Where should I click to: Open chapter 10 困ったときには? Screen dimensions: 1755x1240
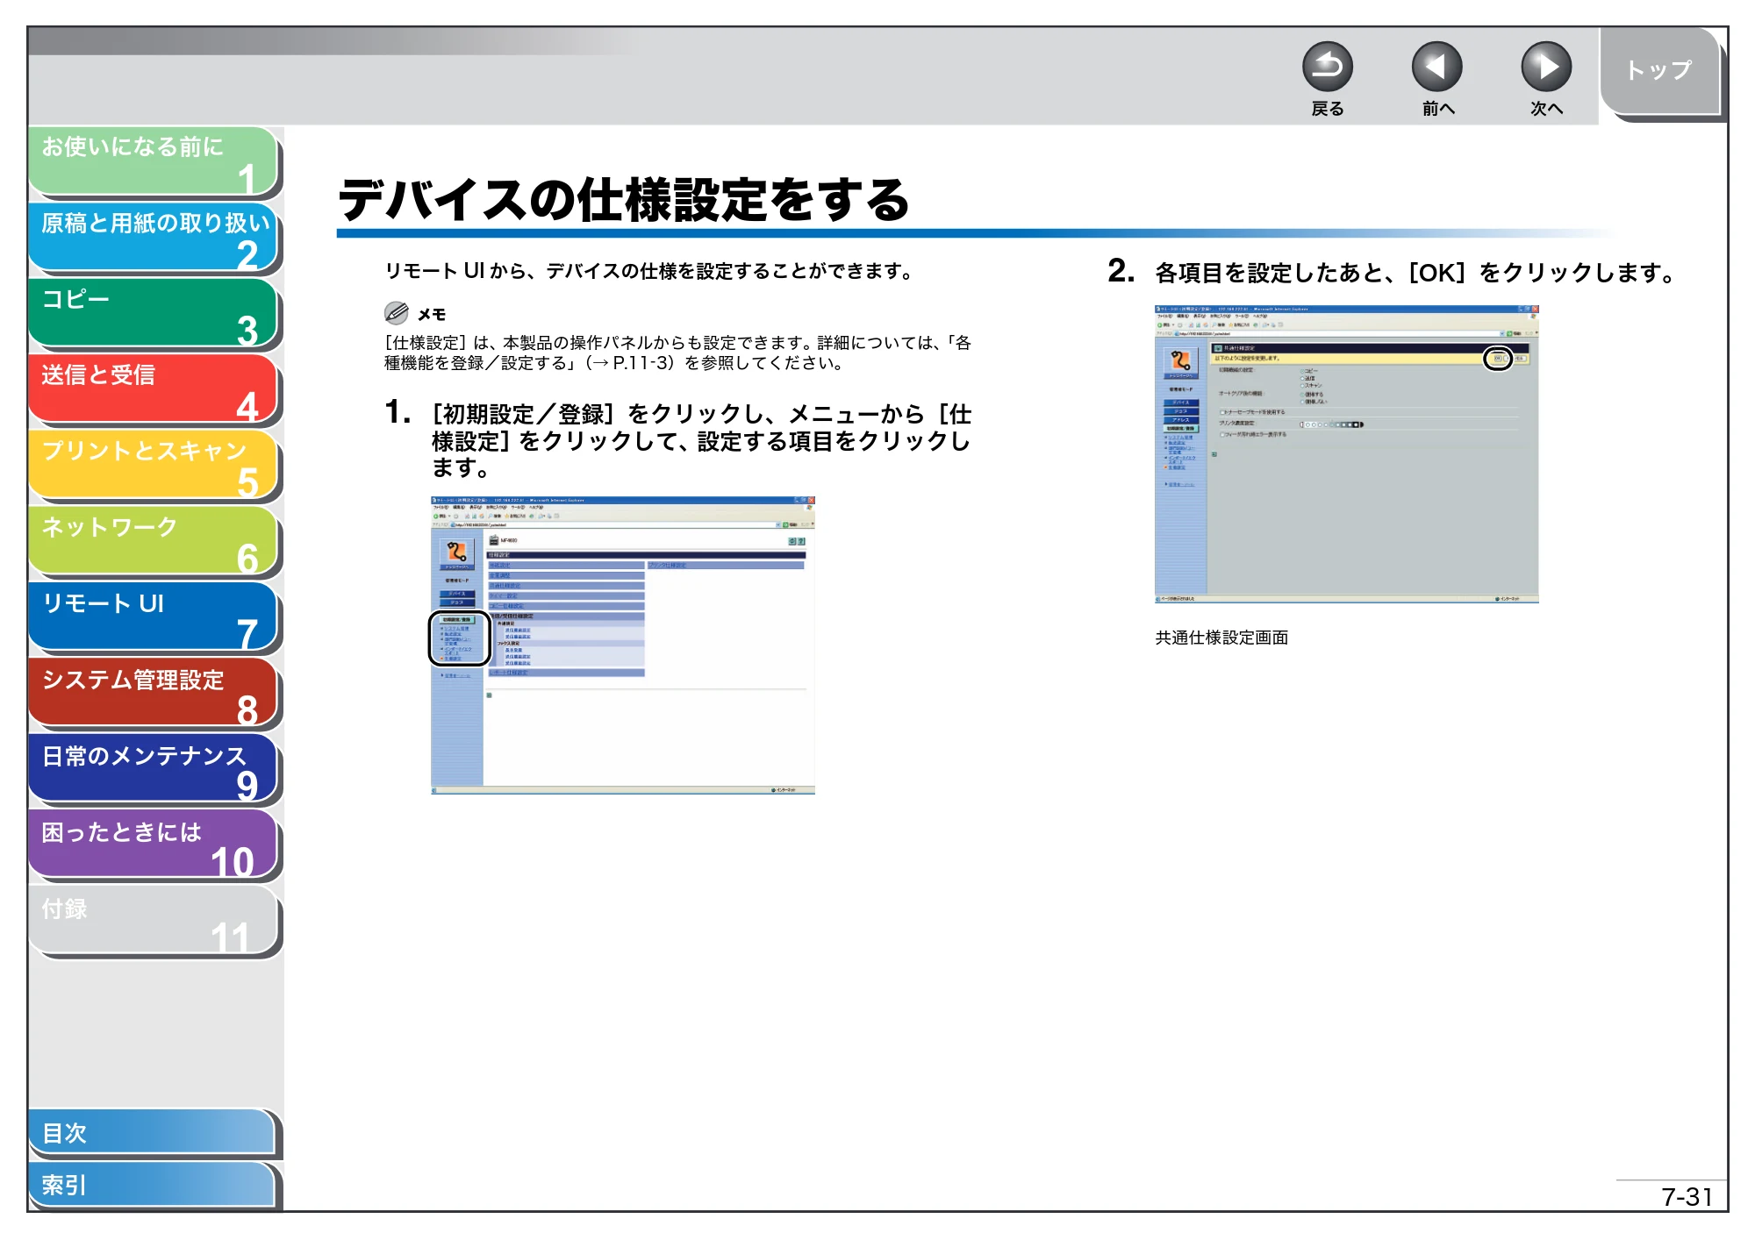(x=154, y=845)
